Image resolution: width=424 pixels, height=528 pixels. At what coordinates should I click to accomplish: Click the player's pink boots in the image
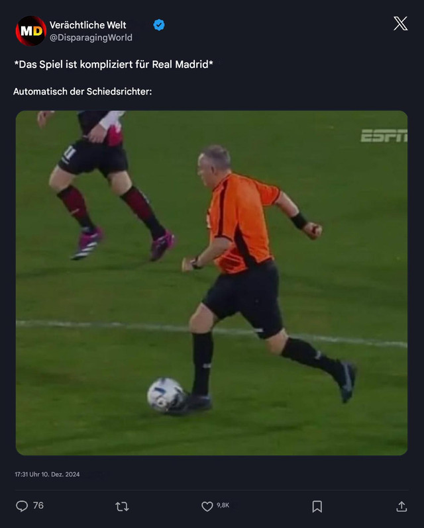click(x=123, y=243)
